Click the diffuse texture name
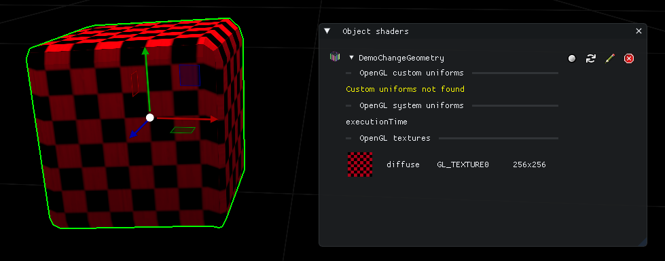665x261 pixels. [x=403, y=164]
